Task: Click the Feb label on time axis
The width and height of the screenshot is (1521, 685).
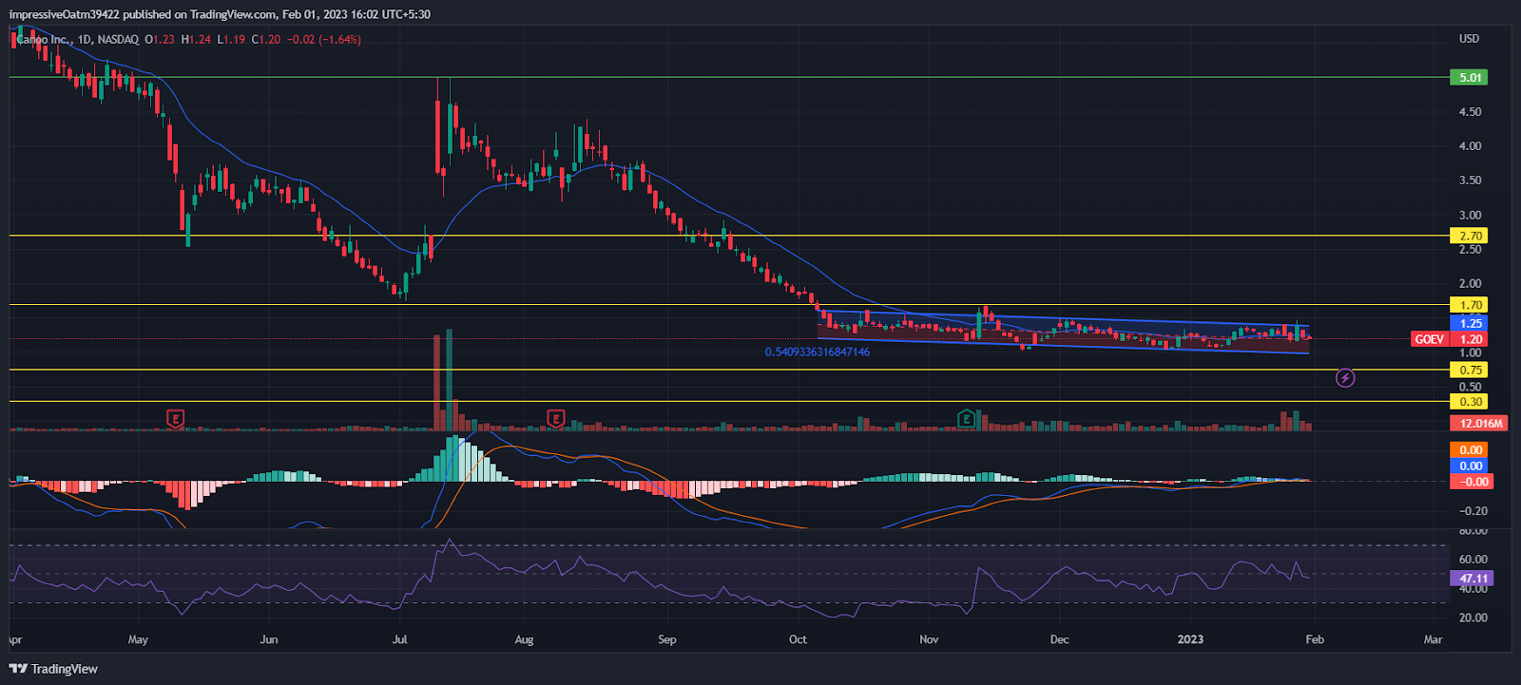Action: (x=1315, y=639)
